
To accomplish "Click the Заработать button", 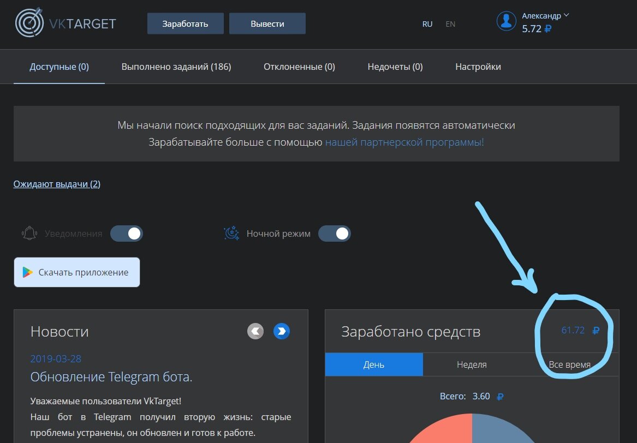I will pyautogui.click(x=185, y=23).
